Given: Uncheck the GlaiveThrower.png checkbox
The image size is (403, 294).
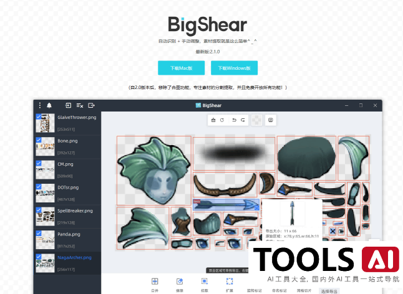Looking at the screenshot, I should pyautogui.click(x=39, y=116).
